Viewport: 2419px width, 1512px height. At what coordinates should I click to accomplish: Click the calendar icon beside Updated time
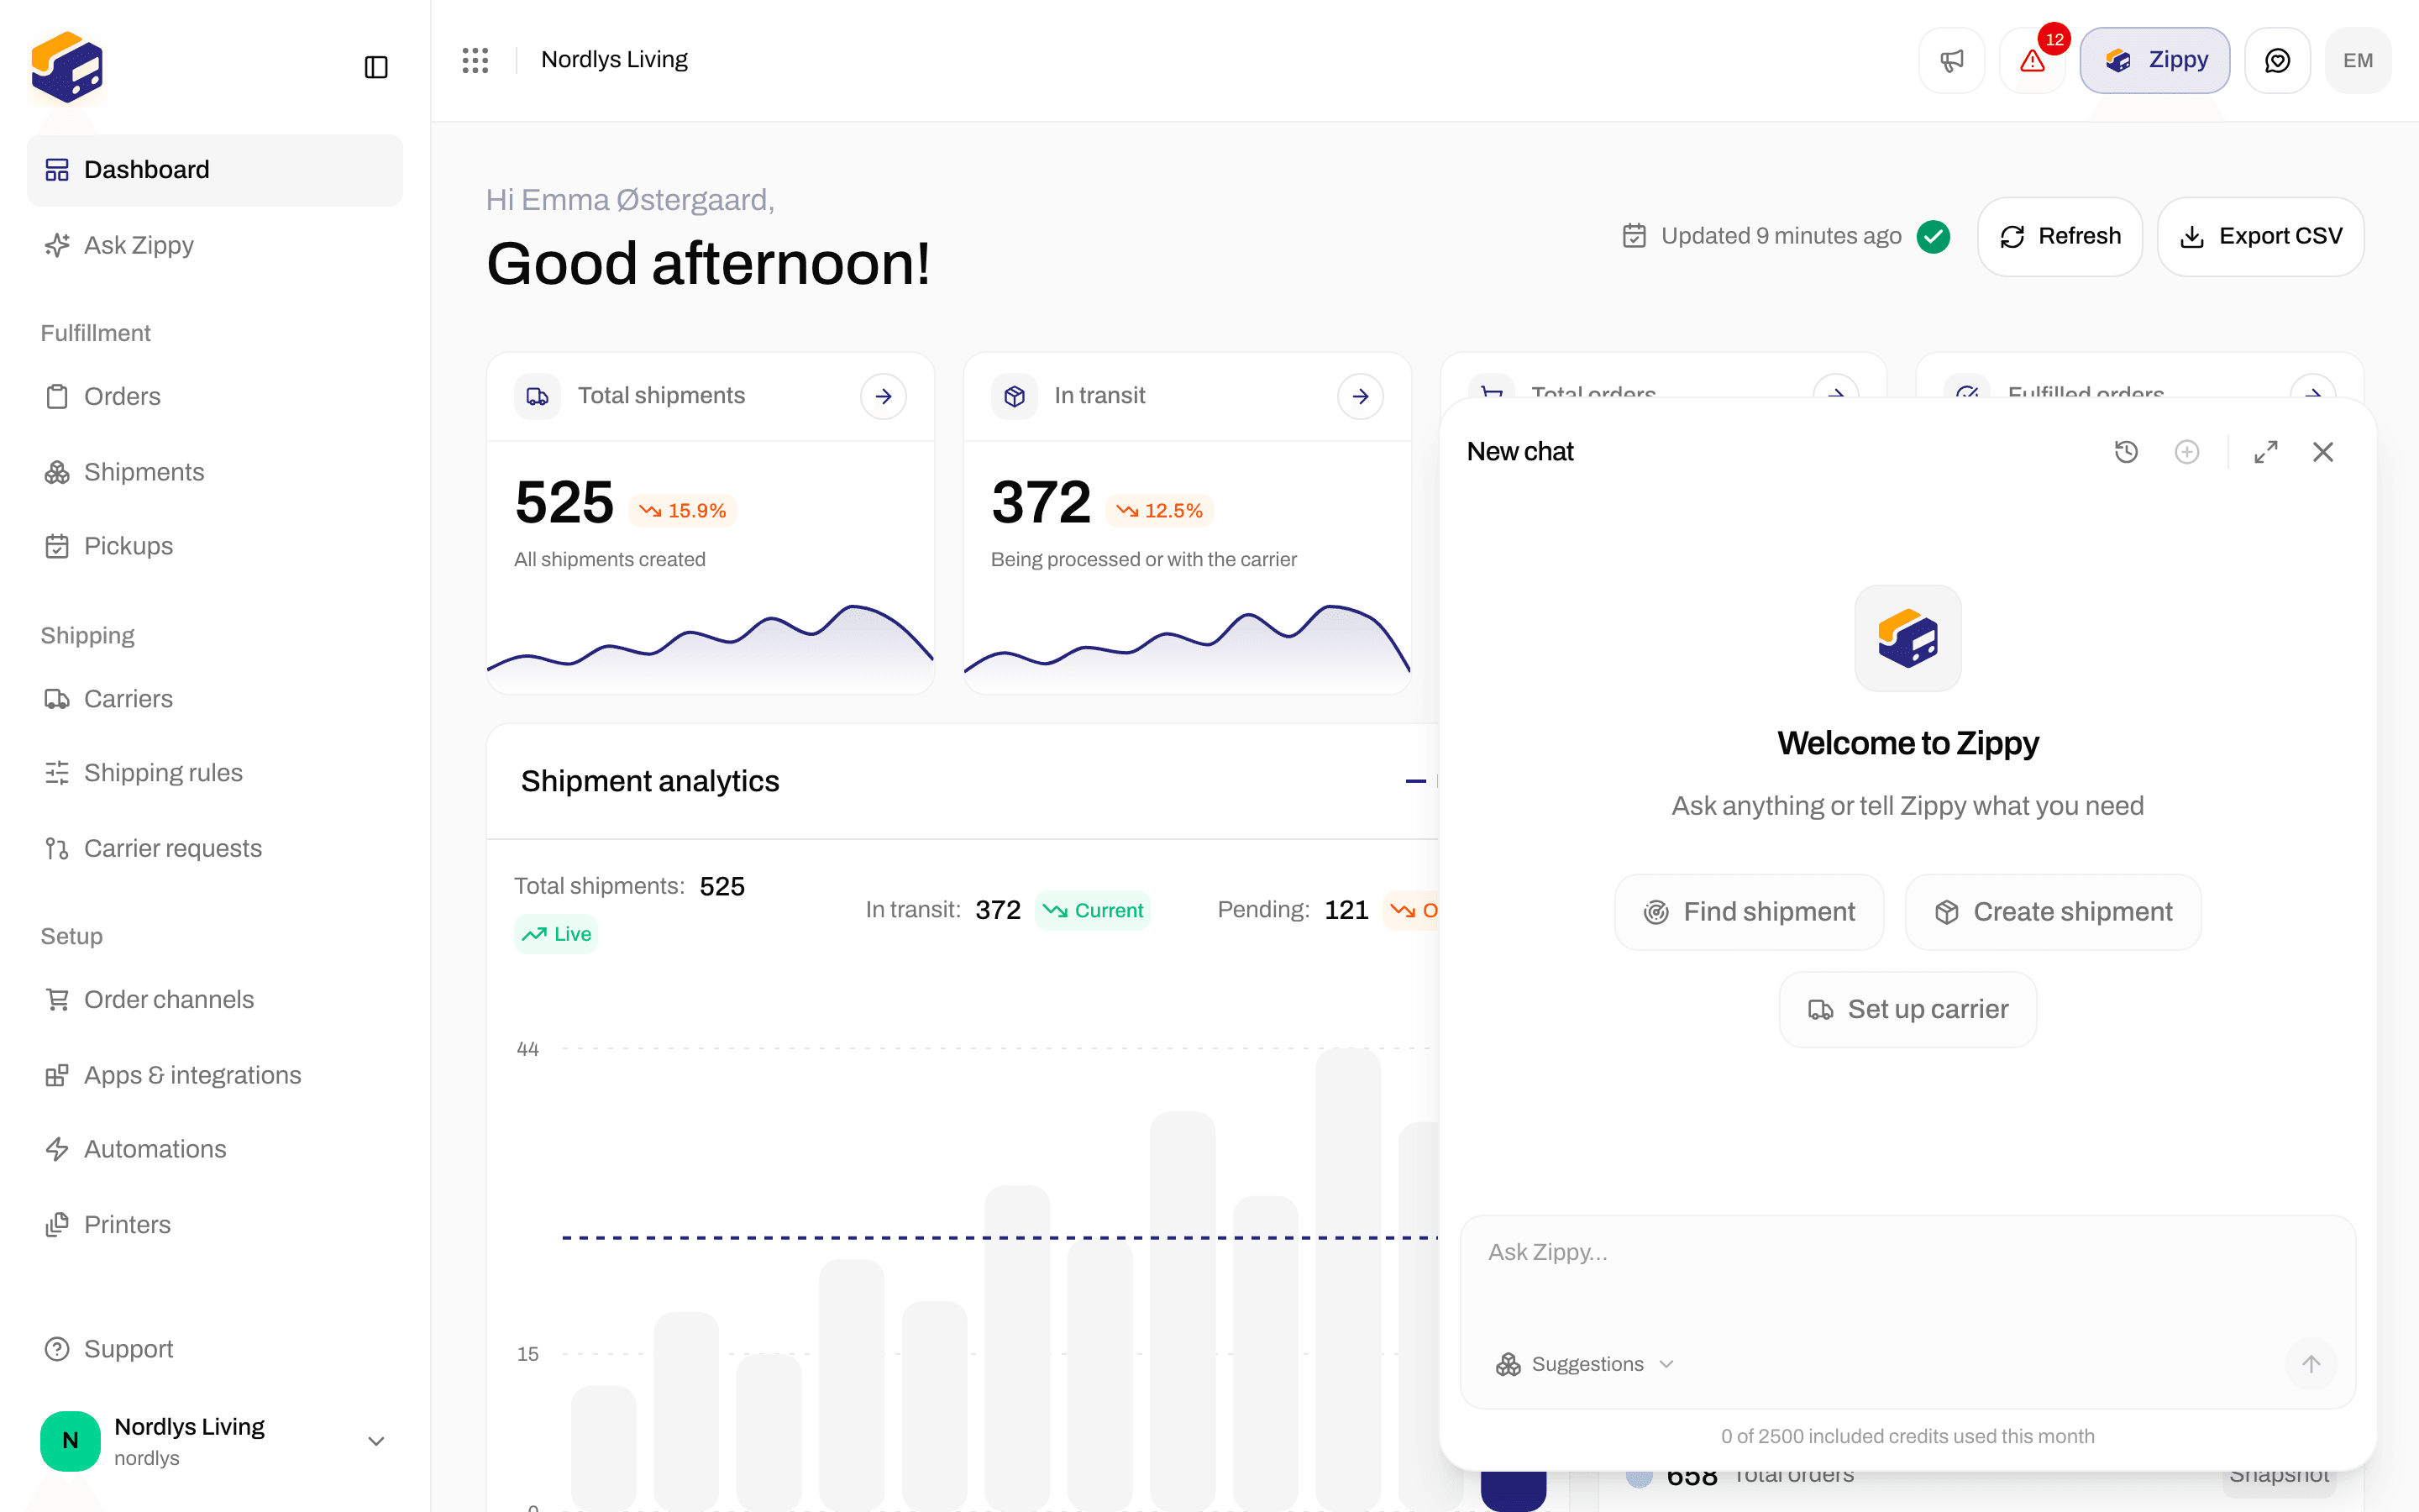click(1634, 236)
